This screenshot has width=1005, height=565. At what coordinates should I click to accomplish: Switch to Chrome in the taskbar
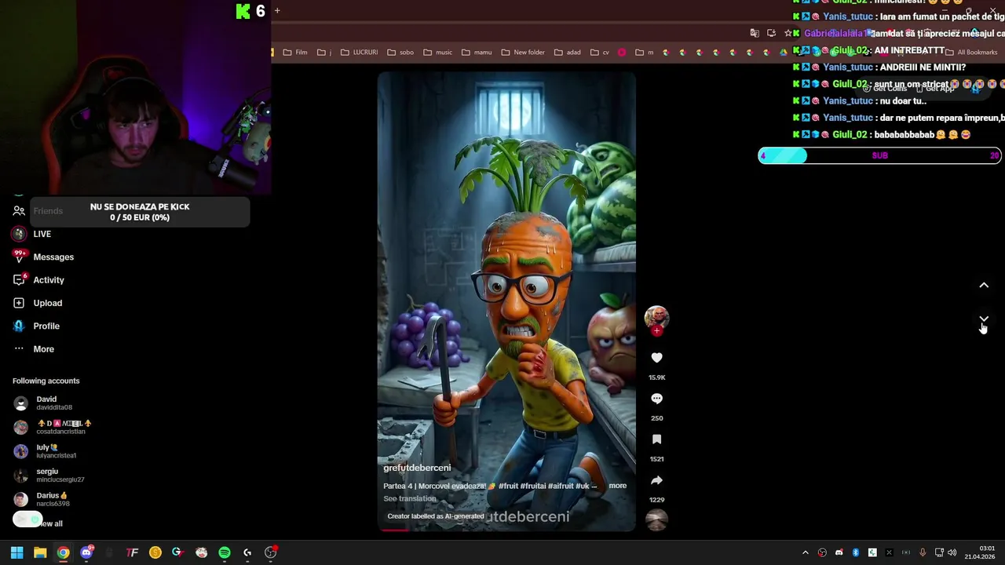click(x=63, y=552)
